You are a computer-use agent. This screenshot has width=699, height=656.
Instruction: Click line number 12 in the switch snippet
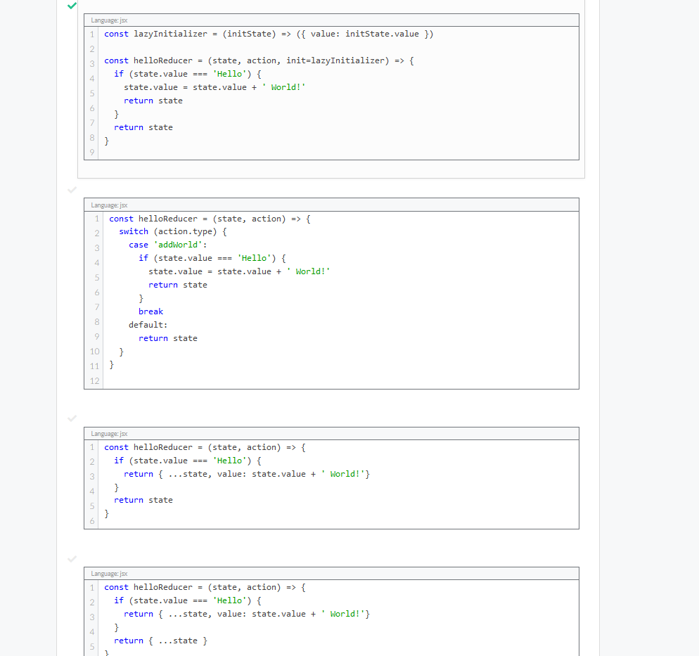[94, 380]
